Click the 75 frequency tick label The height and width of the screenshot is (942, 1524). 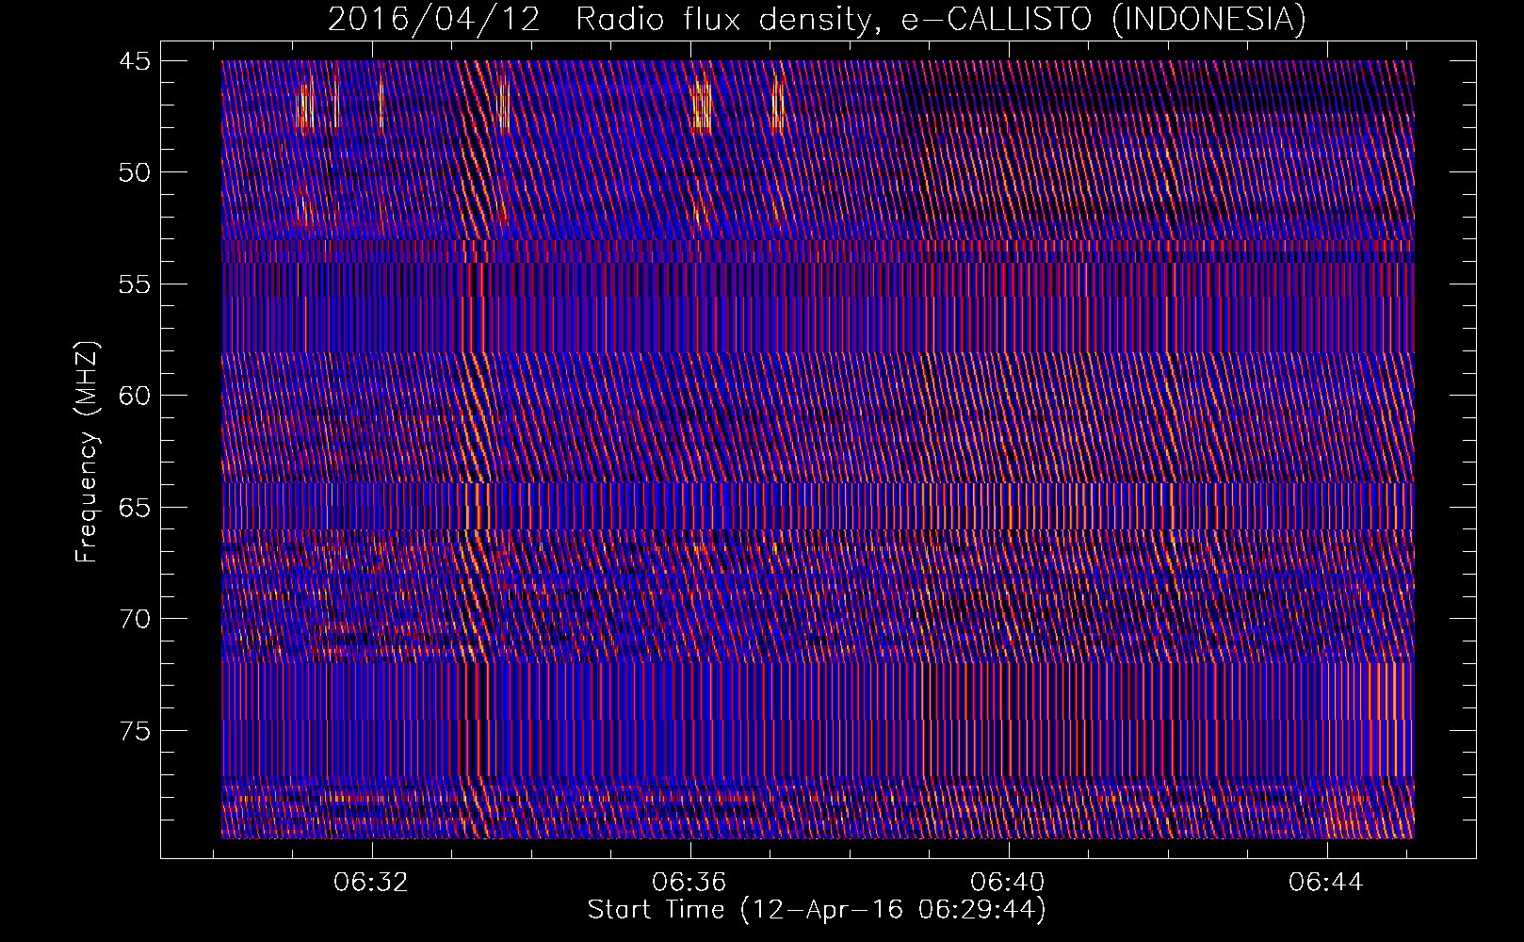134,731
